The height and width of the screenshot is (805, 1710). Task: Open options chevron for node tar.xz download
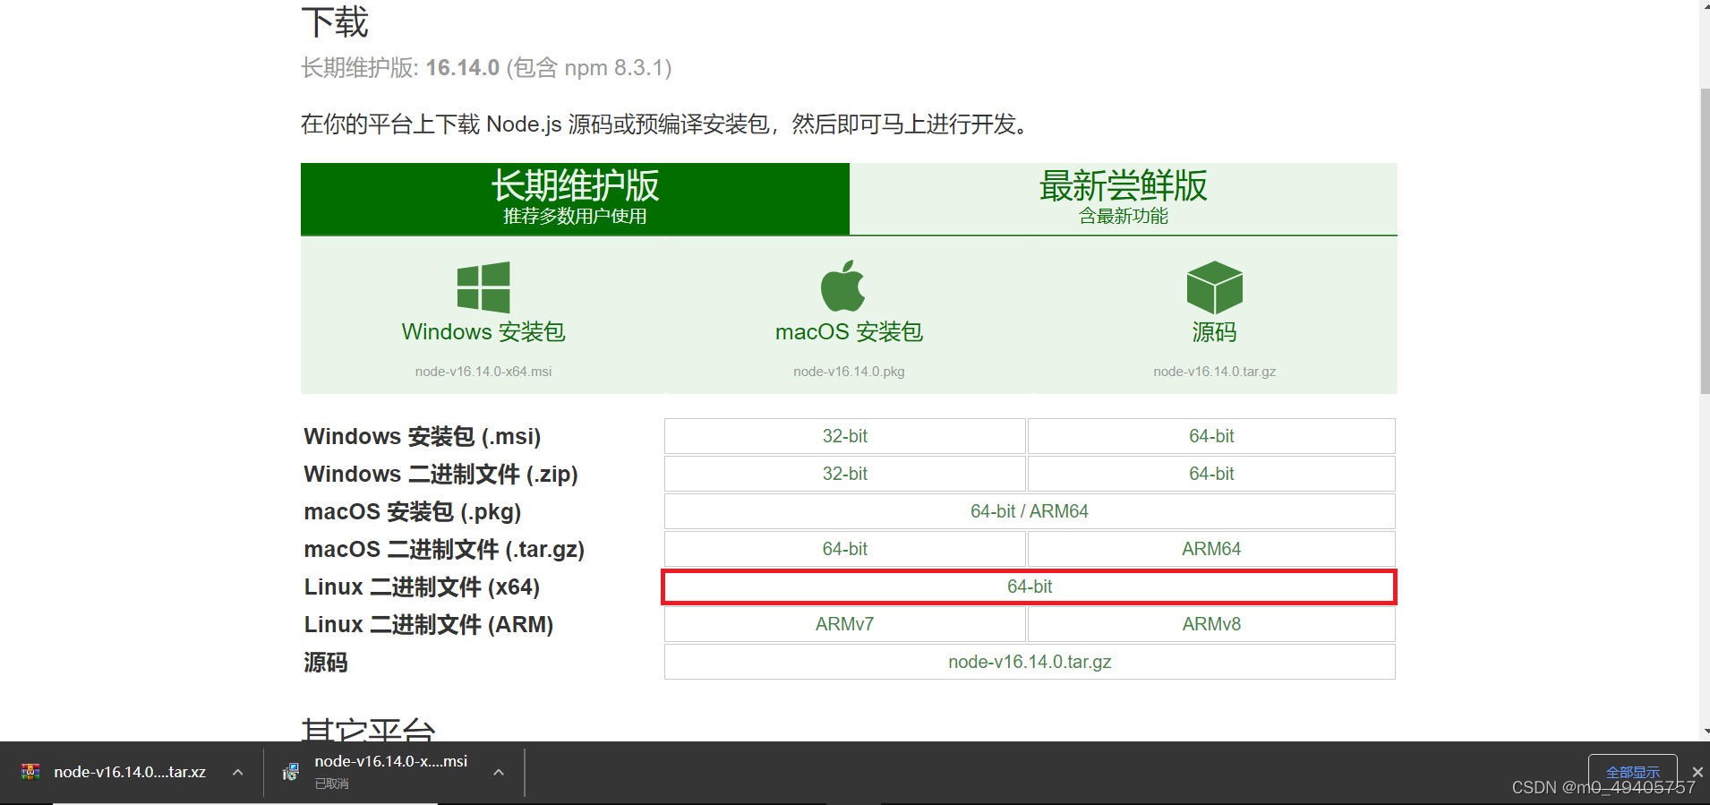pyautogui.click(x=237, y=772)
